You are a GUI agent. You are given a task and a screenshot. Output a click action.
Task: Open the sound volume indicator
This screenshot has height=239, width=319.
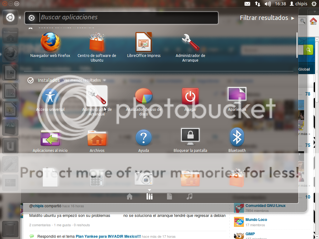268,4
